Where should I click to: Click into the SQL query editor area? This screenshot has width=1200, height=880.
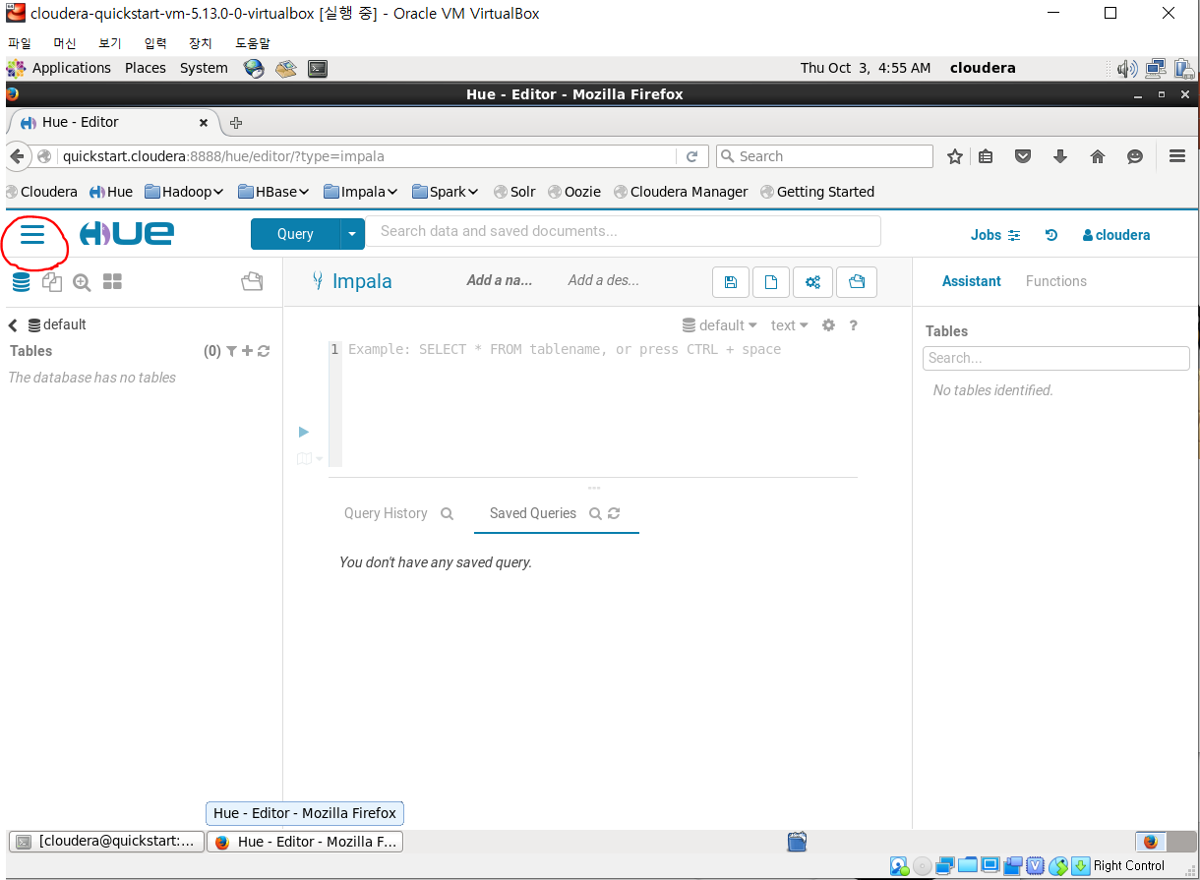(x=600, y=403)
